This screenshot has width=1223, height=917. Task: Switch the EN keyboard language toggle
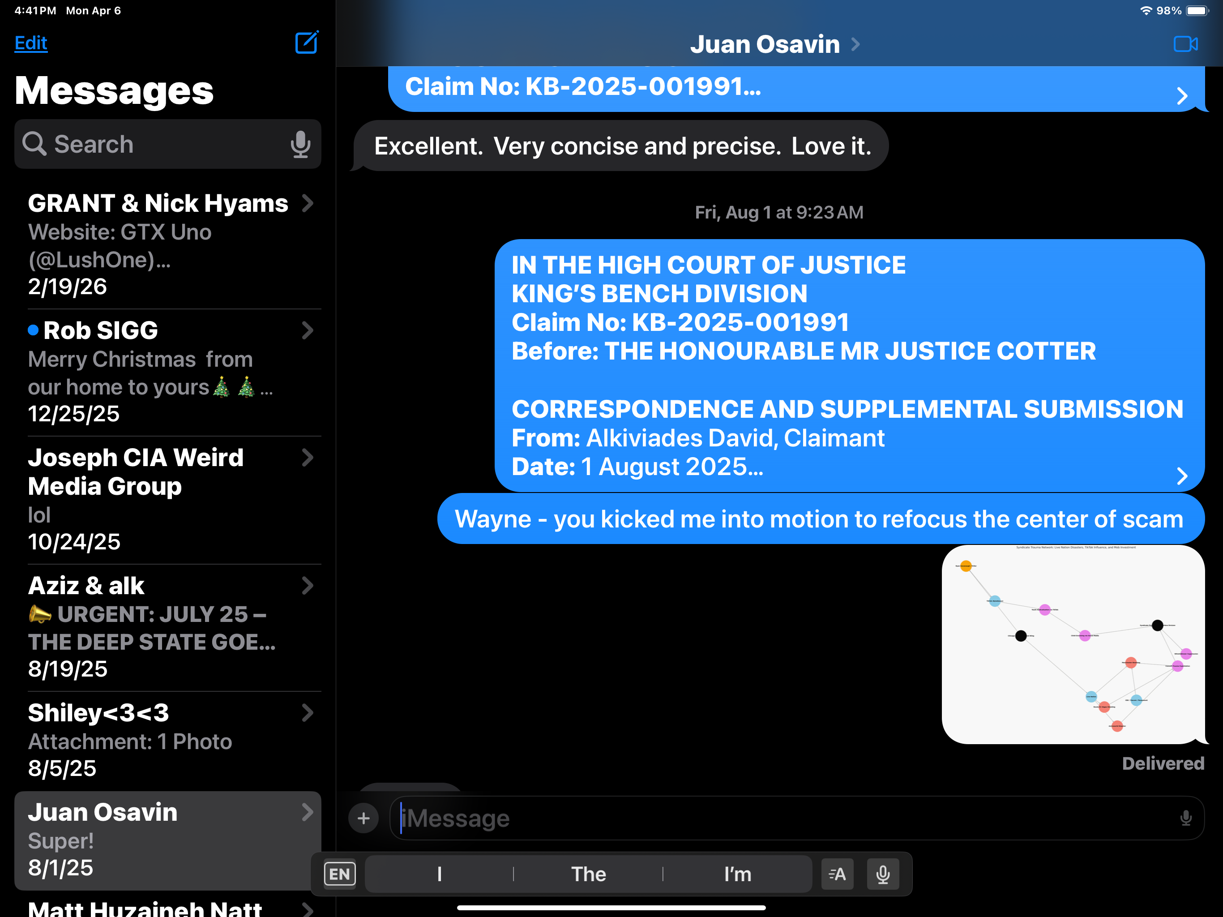click(x=339, y=874)
